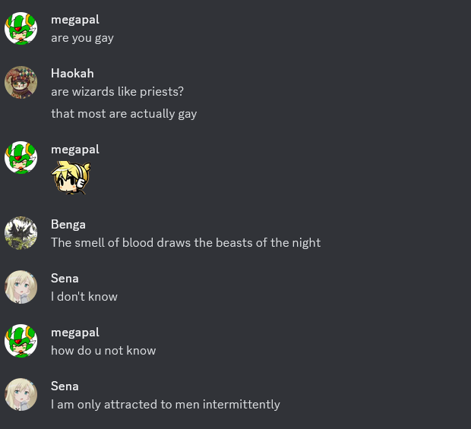Viewport: 471px width, 429px height.
Task: Open Sena's avatar beside 'I don't know'
Action: 21,287
